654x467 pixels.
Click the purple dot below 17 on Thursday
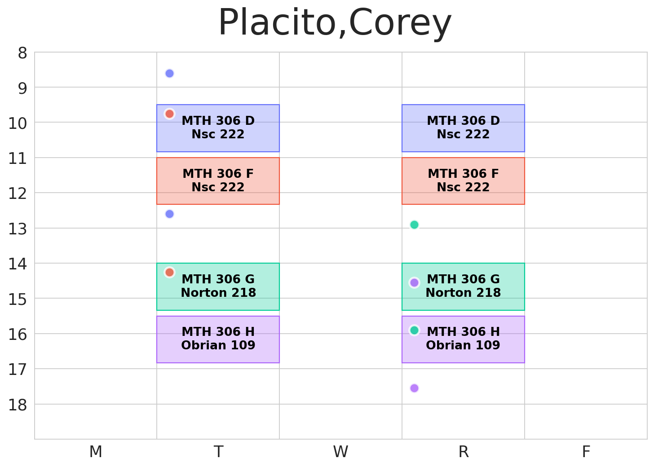coord(414,388)
